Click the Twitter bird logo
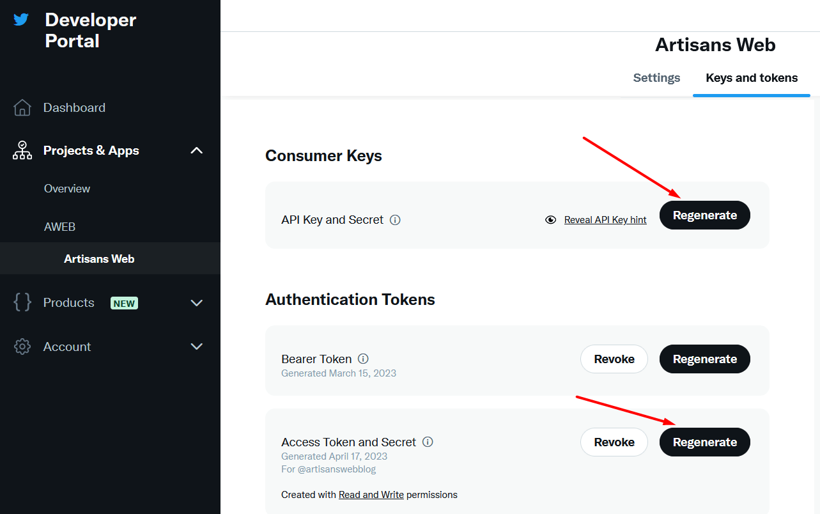Viewport: 820px width, 514px height. click(x=21, y=19)
